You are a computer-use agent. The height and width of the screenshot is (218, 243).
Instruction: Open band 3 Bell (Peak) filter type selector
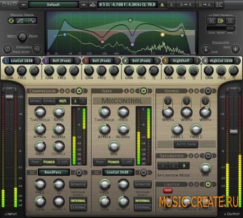[x=102, y=61]
